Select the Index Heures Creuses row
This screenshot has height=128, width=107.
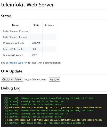tap(28, 31)
